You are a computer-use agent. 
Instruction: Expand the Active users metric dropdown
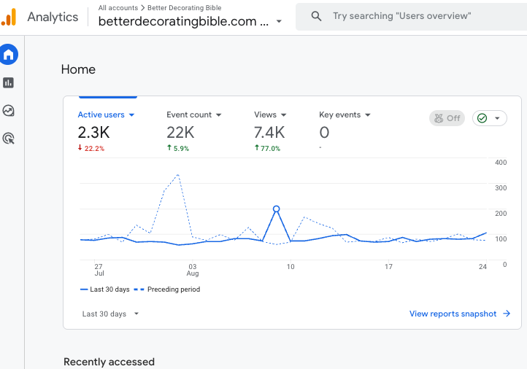point(131,114)
